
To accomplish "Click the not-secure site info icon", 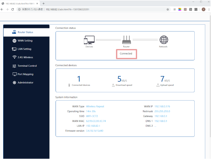I will click(19, 10).
